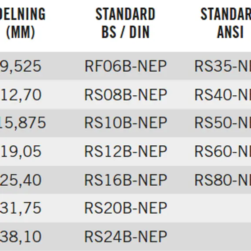Viewport: 251px width, 251px height.
Task: Select the RS16B-NEP cell
Action: [x=126, y=180]
